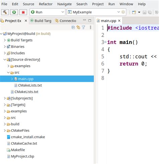The height and width of the screenshot is (164, 159).
Task: Switch to the Build Targ tab
Action: point(41,21)
